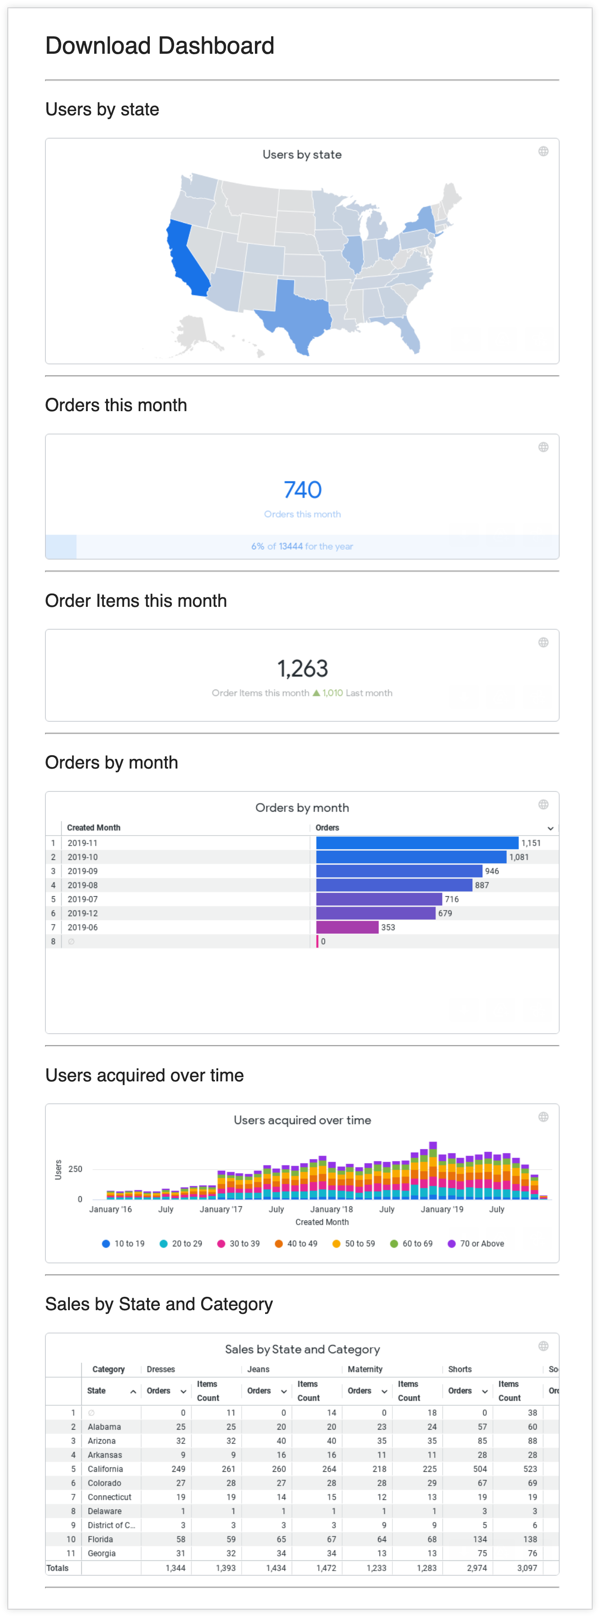Viewport: 600px width, 1617px height.
Task: Click globe icon on Orders by month tile
Action: (x=543, y=804)
